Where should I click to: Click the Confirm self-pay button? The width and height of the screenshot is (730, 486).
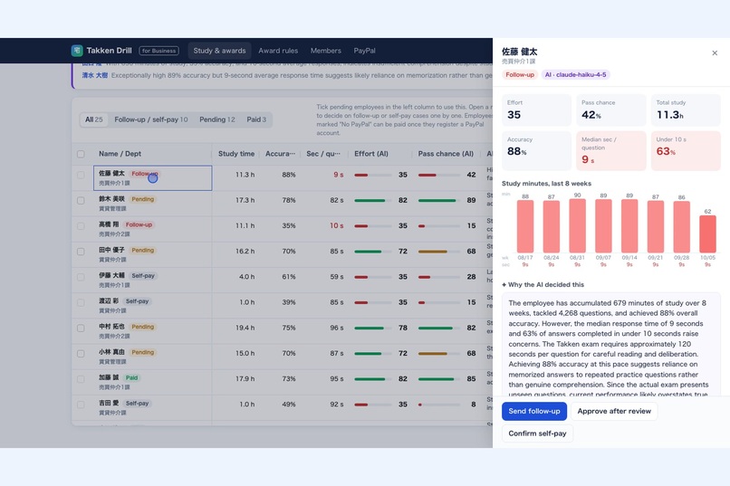tap(537, 434)
